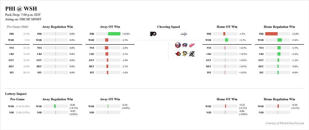Click PHI's red Home Regulation Win bar
Image resolution: width=309 pixels, height=130 pixels.
[272, 34]
